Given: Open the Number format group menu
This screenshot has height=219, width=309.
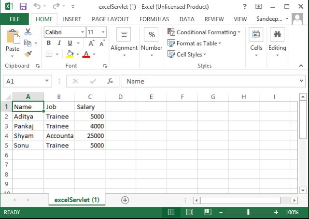Looking at the screenshot, I should click(152, 42).
